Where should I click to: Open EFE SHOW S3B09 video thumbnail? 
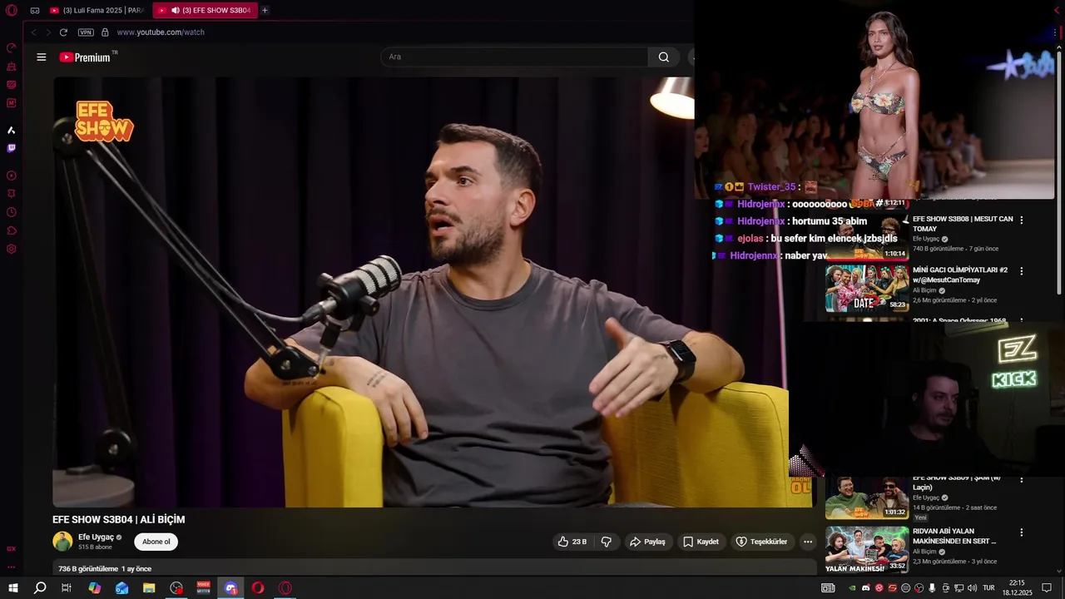[866, 498]
